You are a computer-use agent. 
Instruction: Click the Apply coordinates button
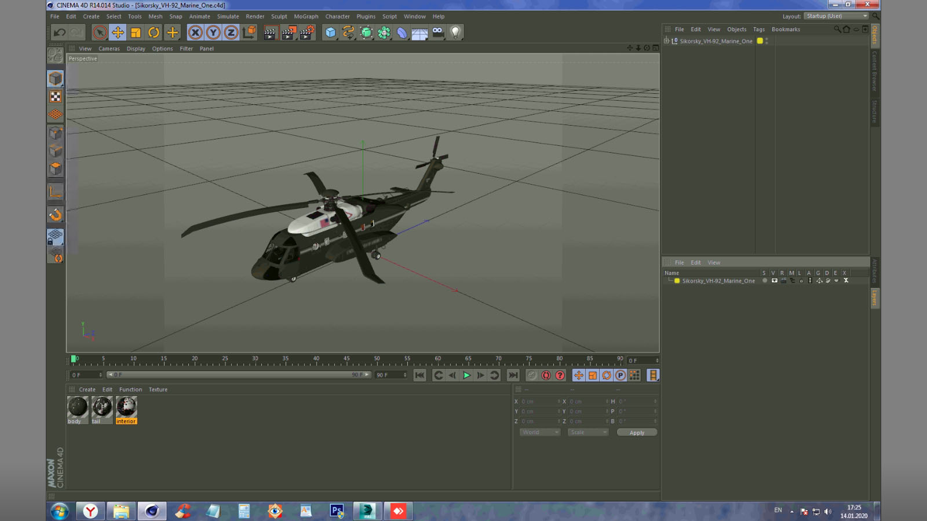coord(637,432)
